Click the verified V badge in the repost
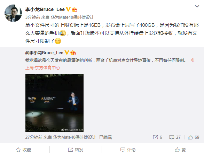Viewport: 204px width, 153px height. coord(67,53)
